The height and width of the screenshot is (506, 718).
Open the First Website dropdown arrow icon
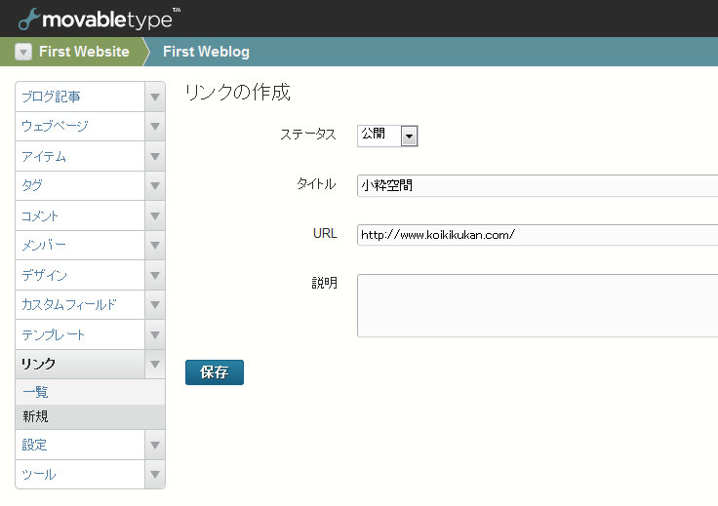click(23, 52)
